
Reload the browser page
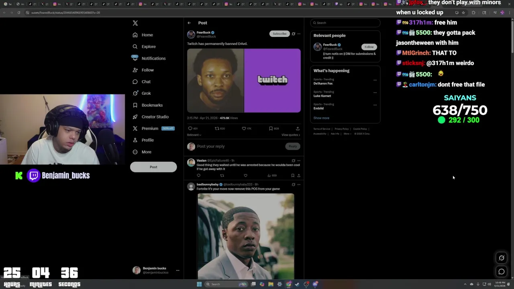click(18, 12)
